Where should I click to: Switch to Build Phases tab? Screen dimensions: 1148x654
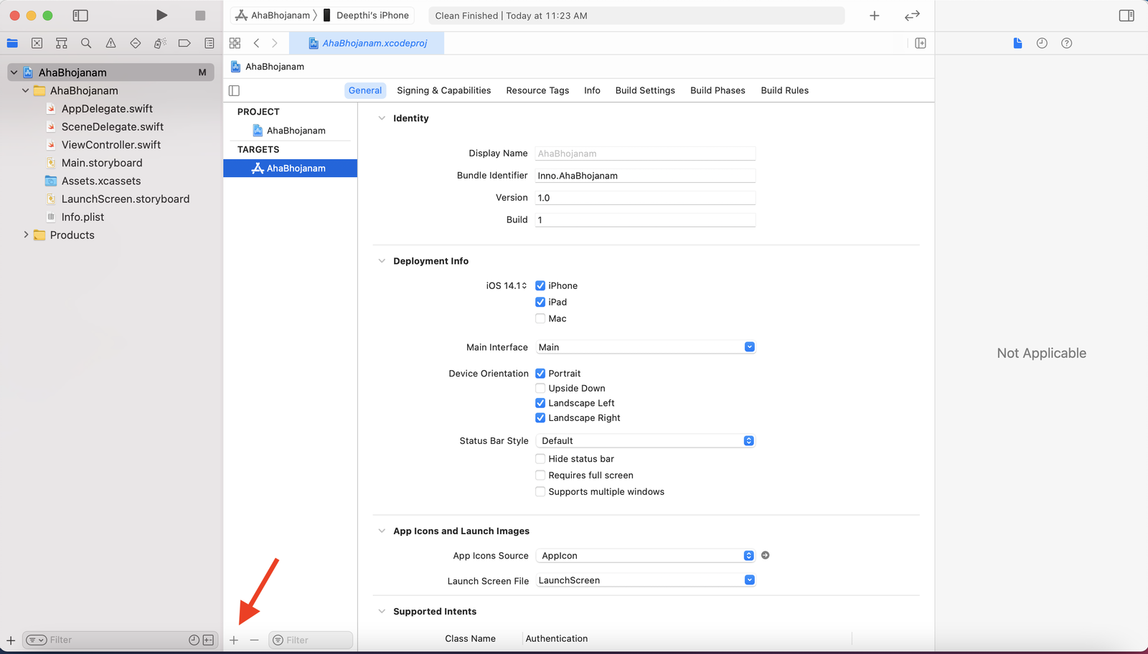[x=717, y=90]
